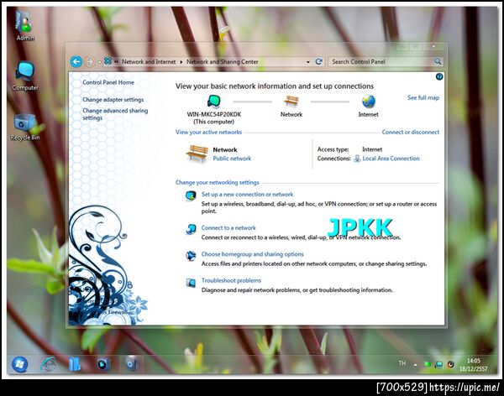
Task: Click the Network bench icon in map
Action: pyautogui.click(x=291, y=102)
